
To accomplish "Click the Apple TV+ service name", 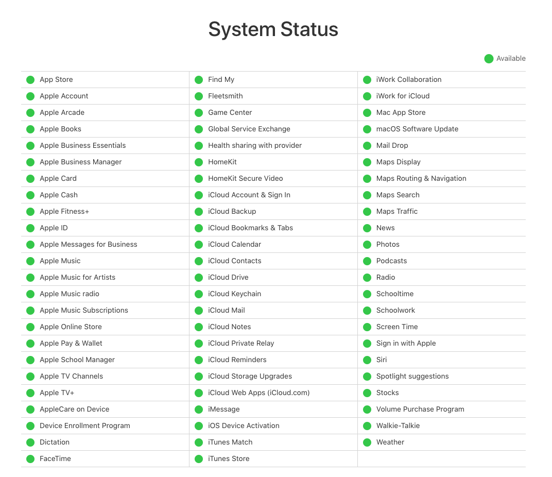I will point(57,393).
